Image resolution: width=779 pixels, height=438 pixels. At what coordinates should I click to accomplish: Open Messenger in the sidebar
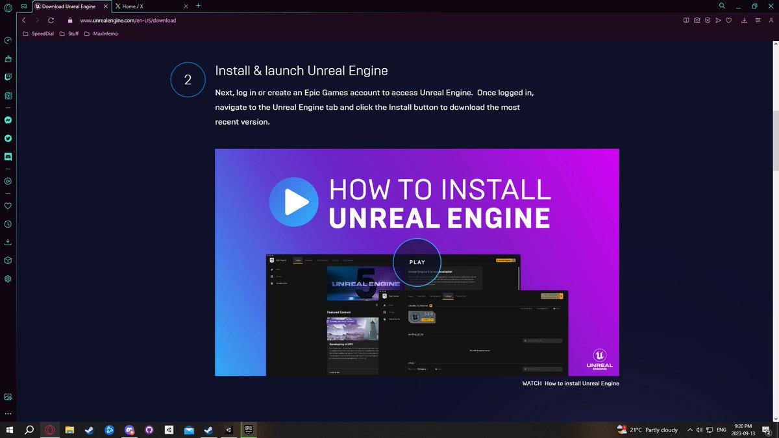(8, 120)
